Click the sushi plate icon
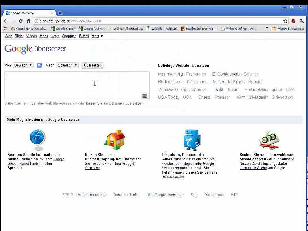This screenshot has width=308, height=231. 269,140
